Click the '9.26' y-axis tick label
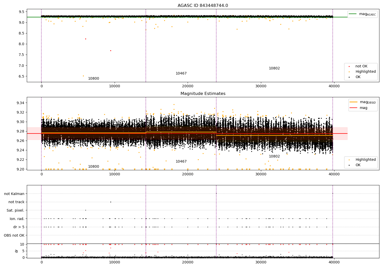383x268 pixels. [20, 141]
